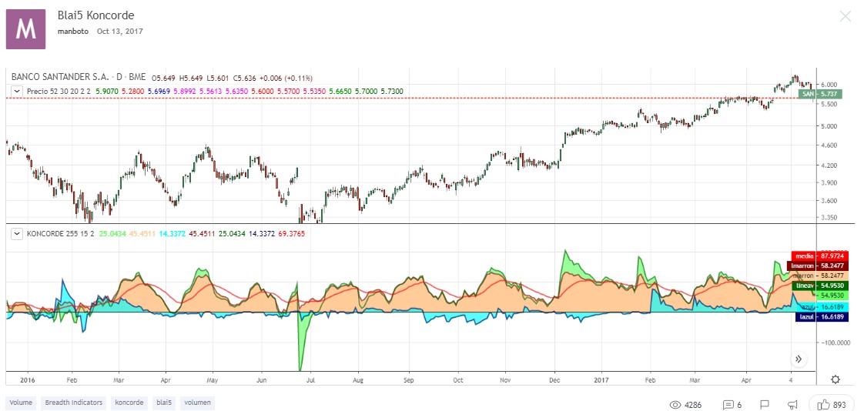Open chart settings with the gear icon
The height and width of the screenshot is (411, 864).
[836, 379]
